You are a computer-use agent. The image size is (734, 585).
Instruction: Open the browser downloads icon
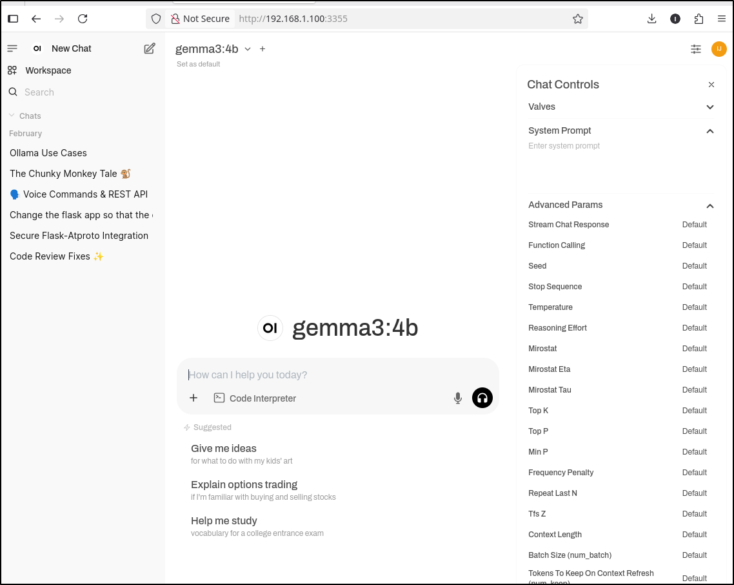point(651,19)
